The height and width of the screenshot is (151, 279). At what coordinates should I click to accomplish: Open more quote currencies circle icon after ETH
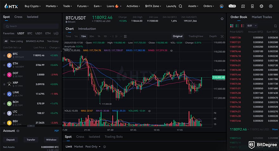[x=57, y=33]
